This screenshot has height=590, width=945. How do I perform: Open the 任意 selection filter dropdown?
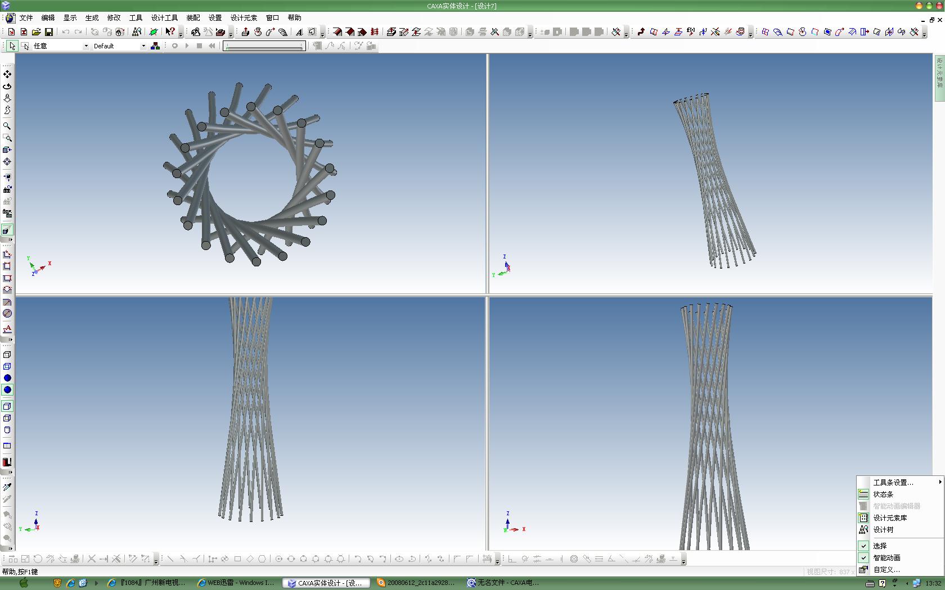[x=86, y=46]
